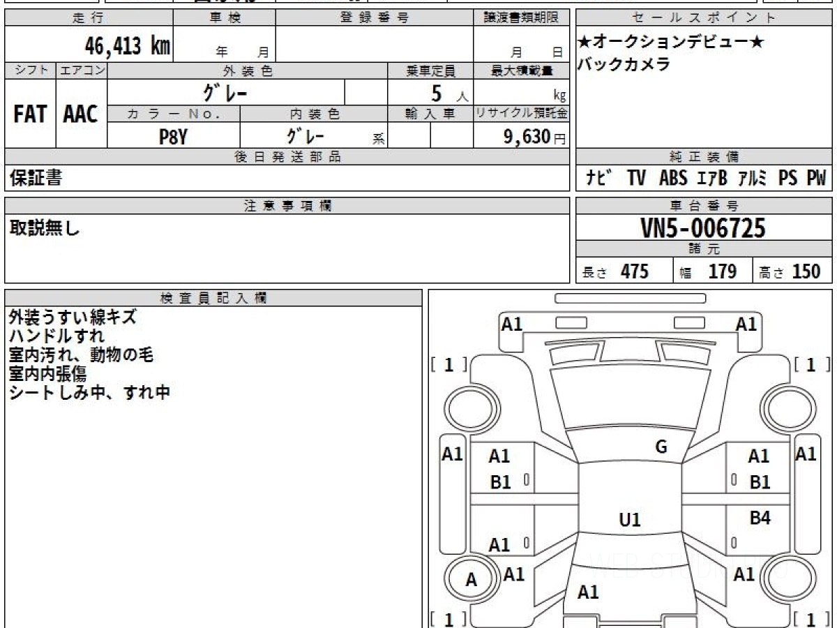
Task: Click the 内装色 header
Action: (314, 114)
